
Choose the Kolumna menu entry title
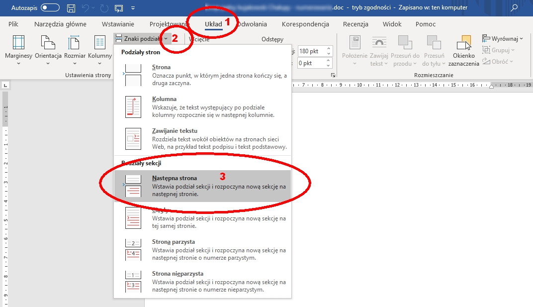tap(164, 99)
